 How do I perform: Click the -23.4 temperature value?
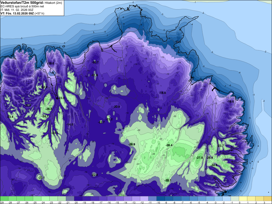pos(10,117)
